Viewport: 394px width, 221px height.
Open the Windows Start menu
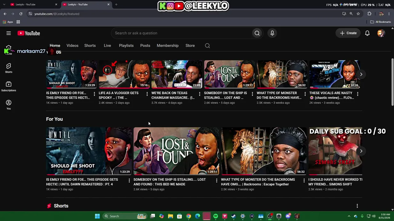point(97,216)
